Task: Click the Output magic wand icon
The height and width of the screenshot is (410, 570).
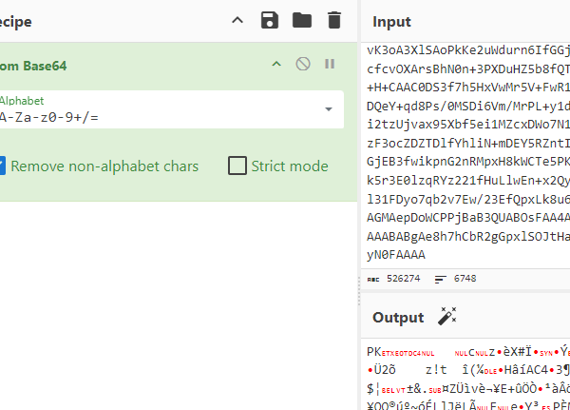Action: (446, 317)
